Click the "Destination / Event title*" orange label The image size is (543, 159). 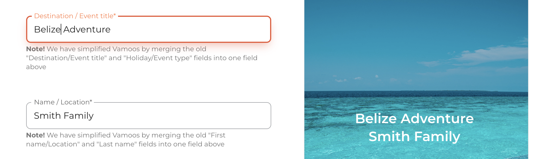tap(75, 16)
